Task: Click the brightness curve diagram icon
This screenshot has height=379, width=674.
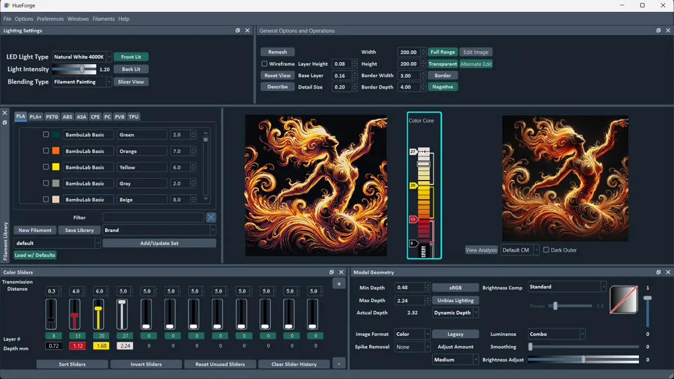Action: pyautogui.click(x=623, y=300)
